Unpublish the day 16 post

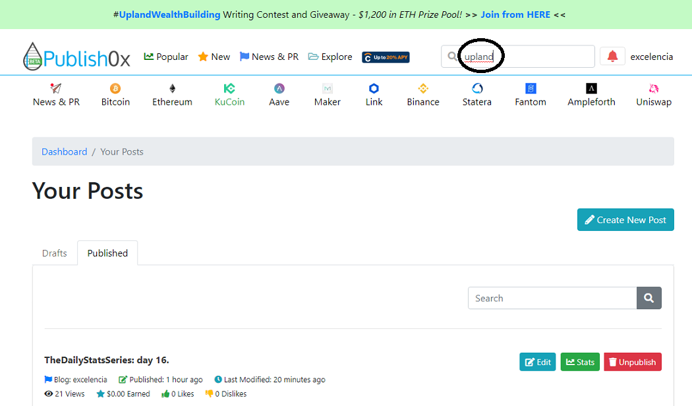point(633,362)
